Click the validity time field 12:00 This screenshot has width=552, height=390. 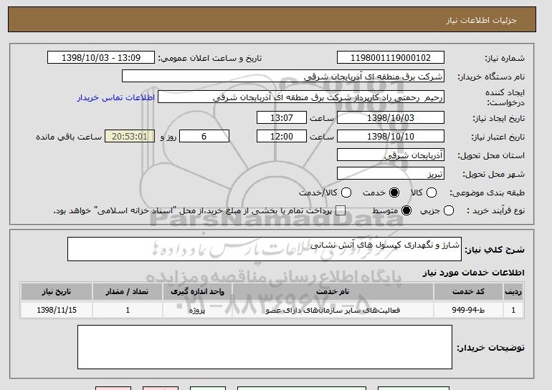tap(282, 137)
